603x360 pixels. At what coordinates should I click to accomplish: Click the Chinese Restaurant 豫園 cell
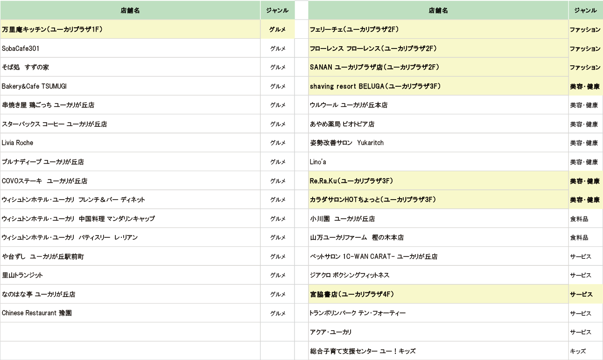pos(130,313)
